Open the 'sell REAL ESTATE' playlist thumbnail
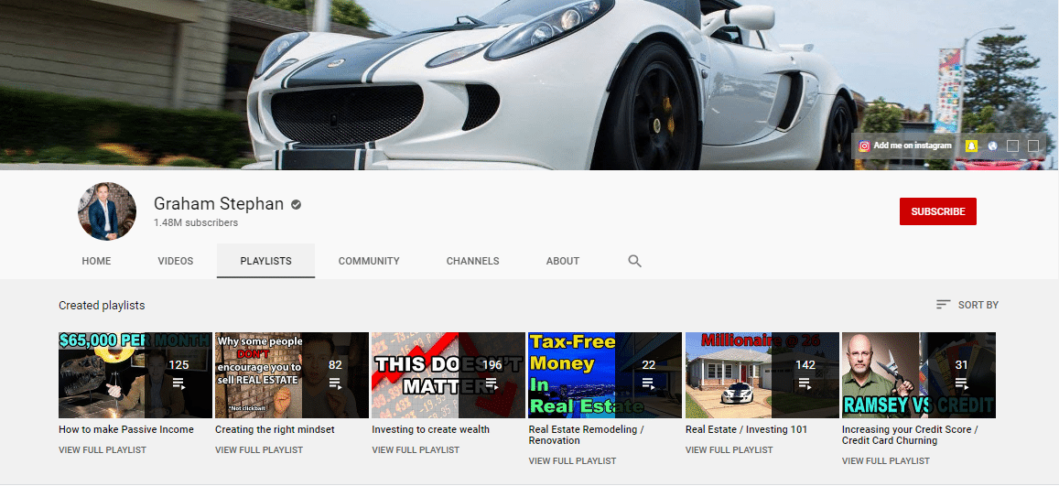 pos(293,375)
